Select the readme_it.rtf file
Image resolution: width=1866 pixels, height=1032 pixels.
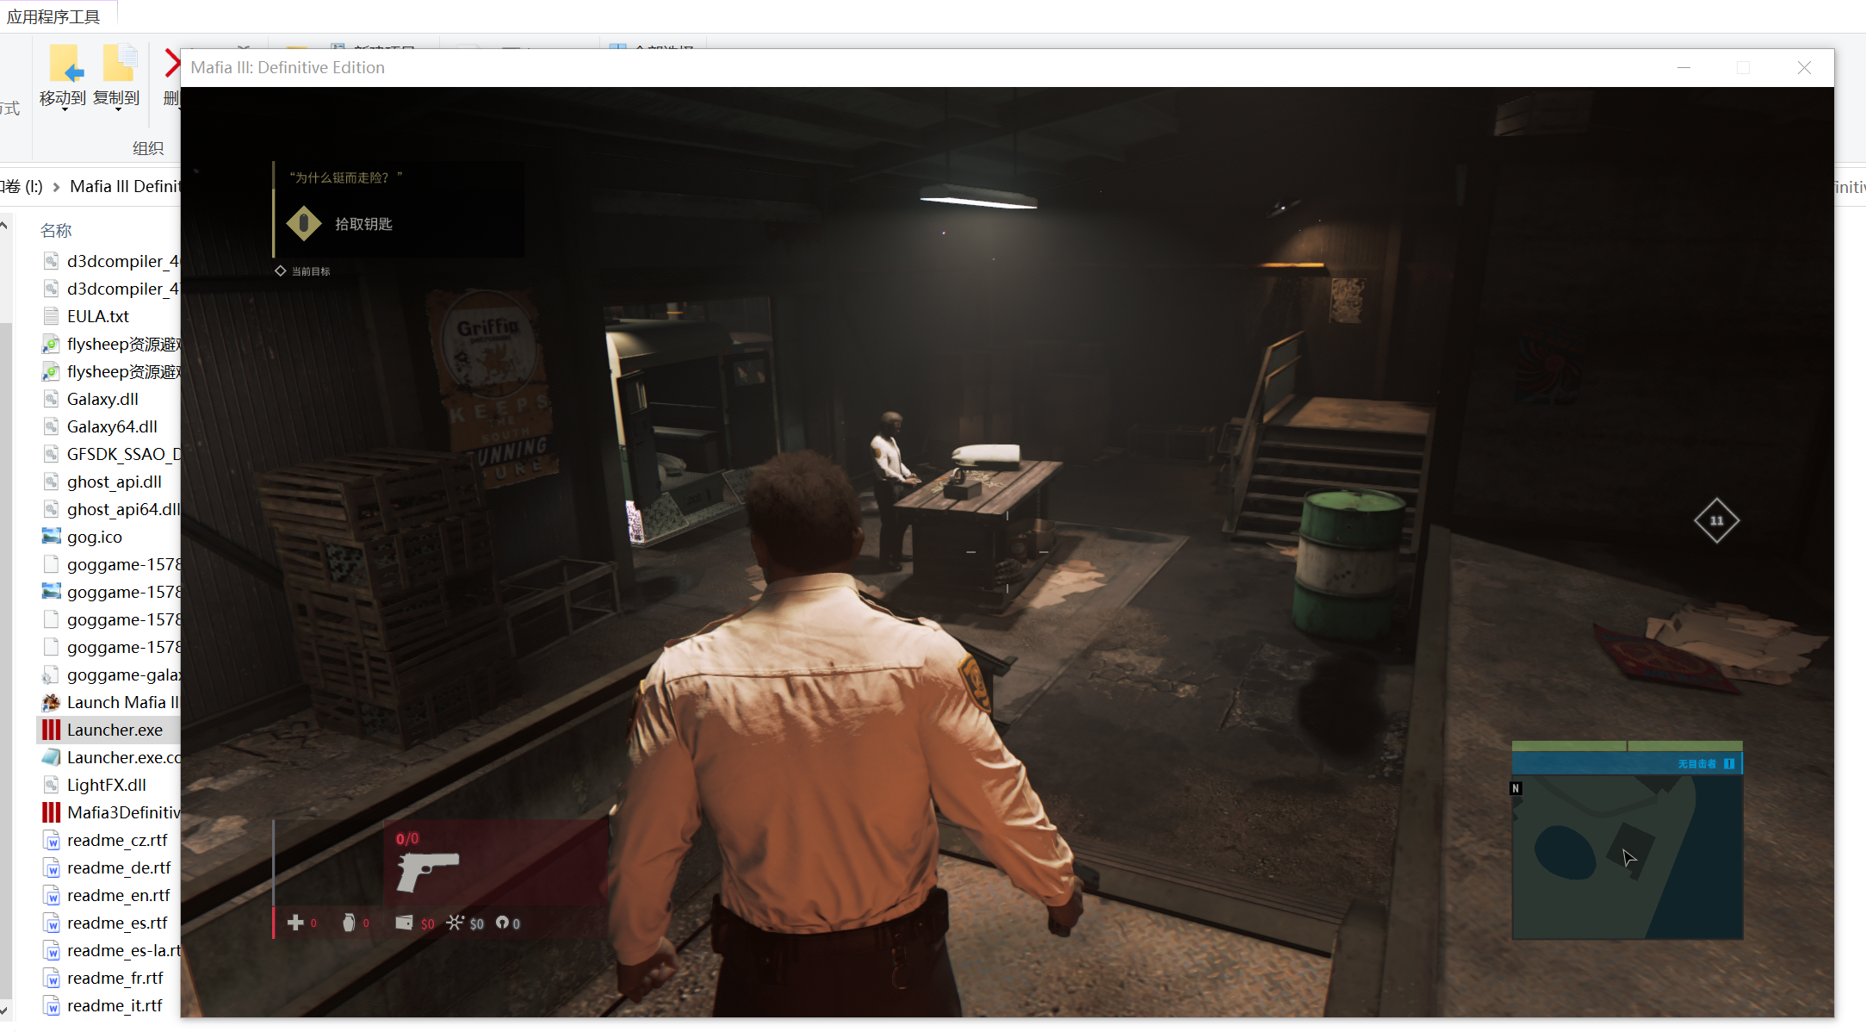(x=103, y=1005)
